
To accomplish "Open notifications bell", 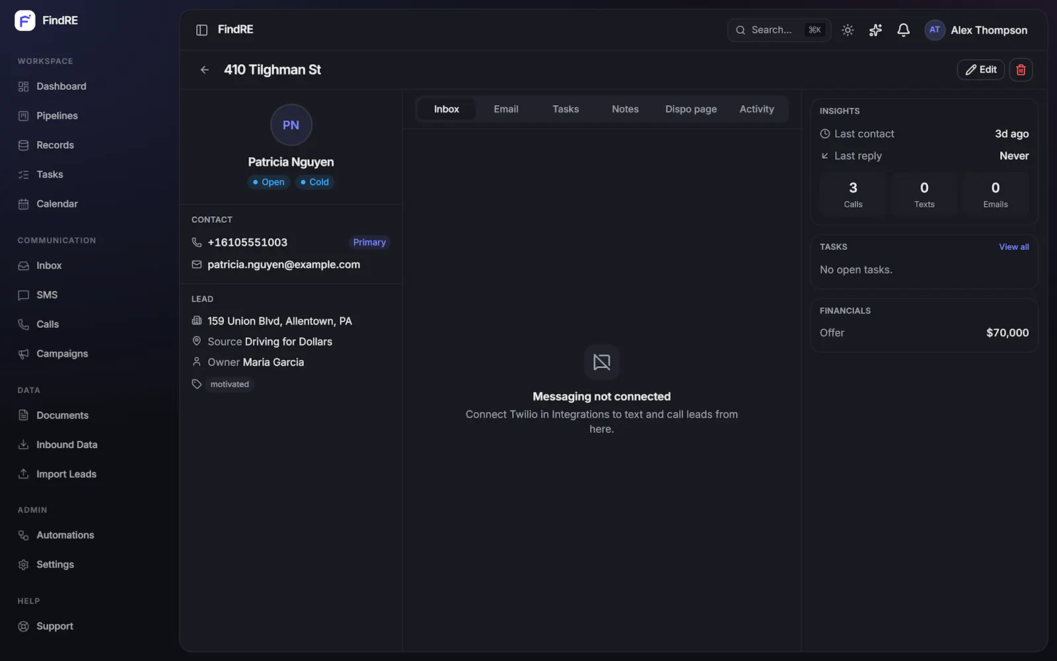I will pos(903,30).
